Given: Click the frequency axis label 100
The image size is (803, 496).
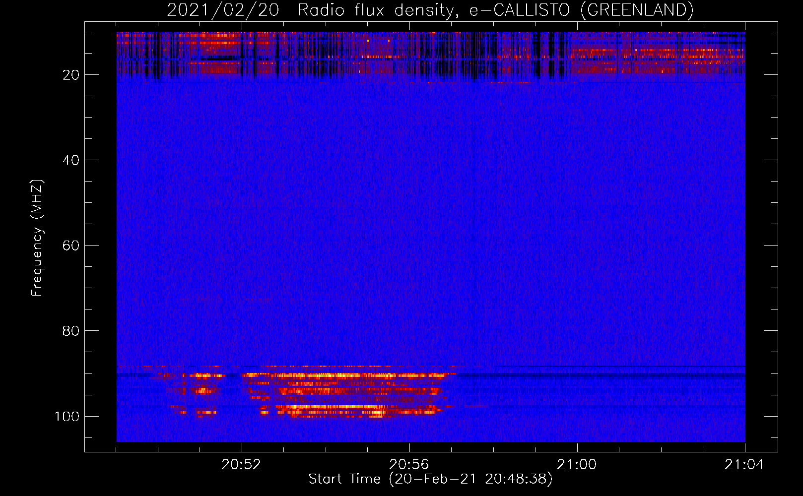Looking at the screenshot, I should click(x=67, y=416).
